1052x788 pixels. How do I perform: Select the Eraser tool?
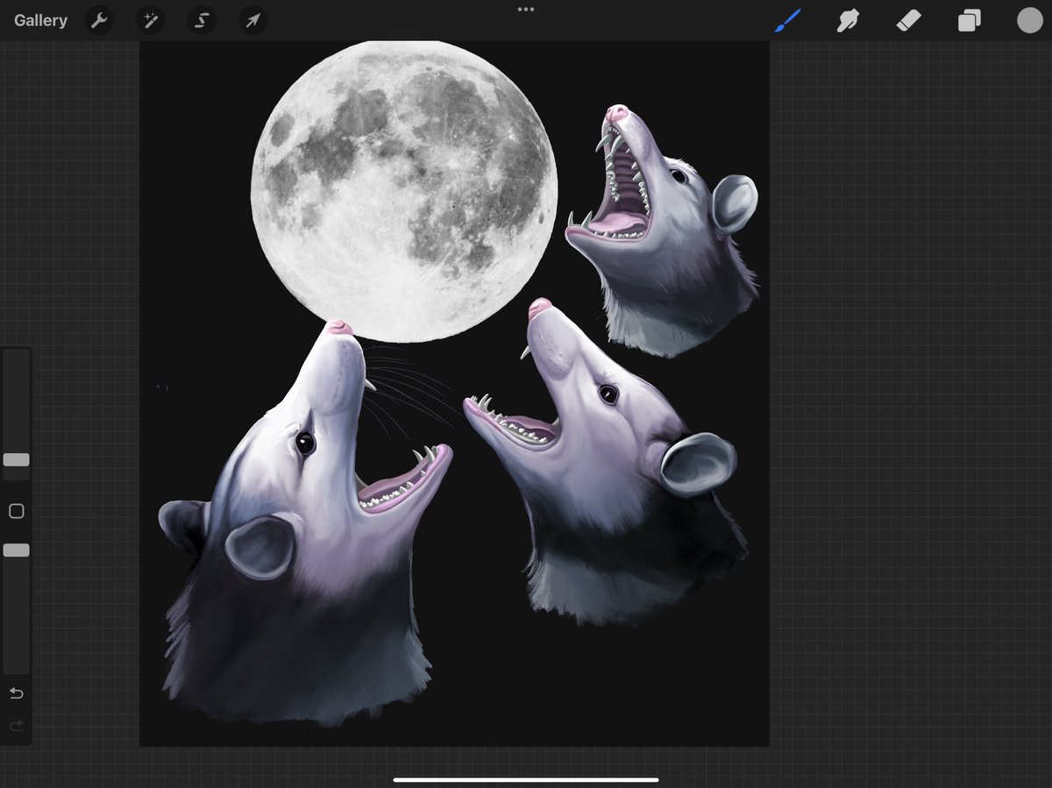click(908, 20)
